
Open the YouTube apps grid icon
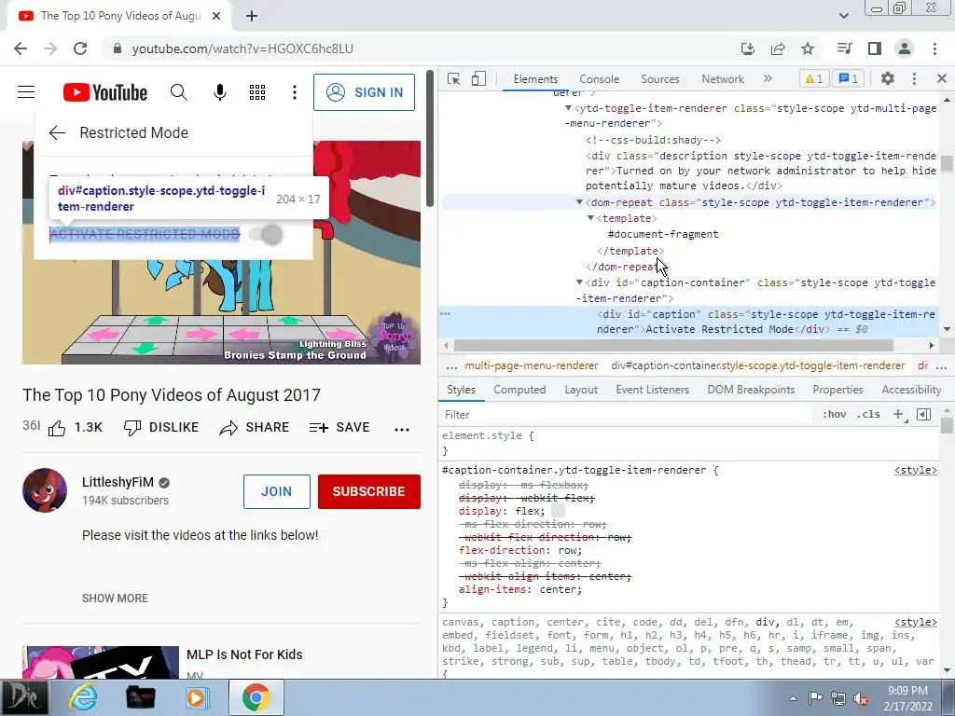257,92
